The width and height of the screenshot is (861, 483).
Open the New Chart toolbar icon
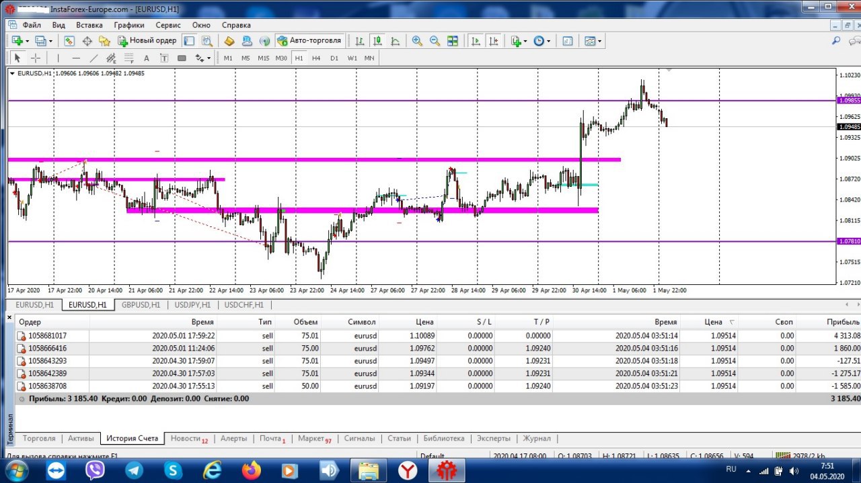[x=17, y=40]
